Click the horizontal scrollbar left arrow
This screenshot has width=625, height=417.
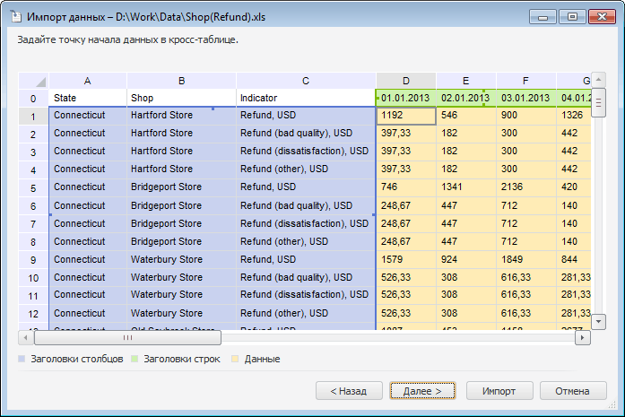26,338
